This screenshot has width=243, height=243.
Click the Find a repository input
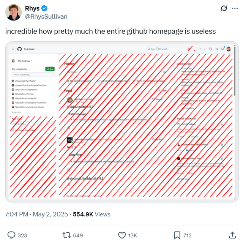click(x=33, y=75)
